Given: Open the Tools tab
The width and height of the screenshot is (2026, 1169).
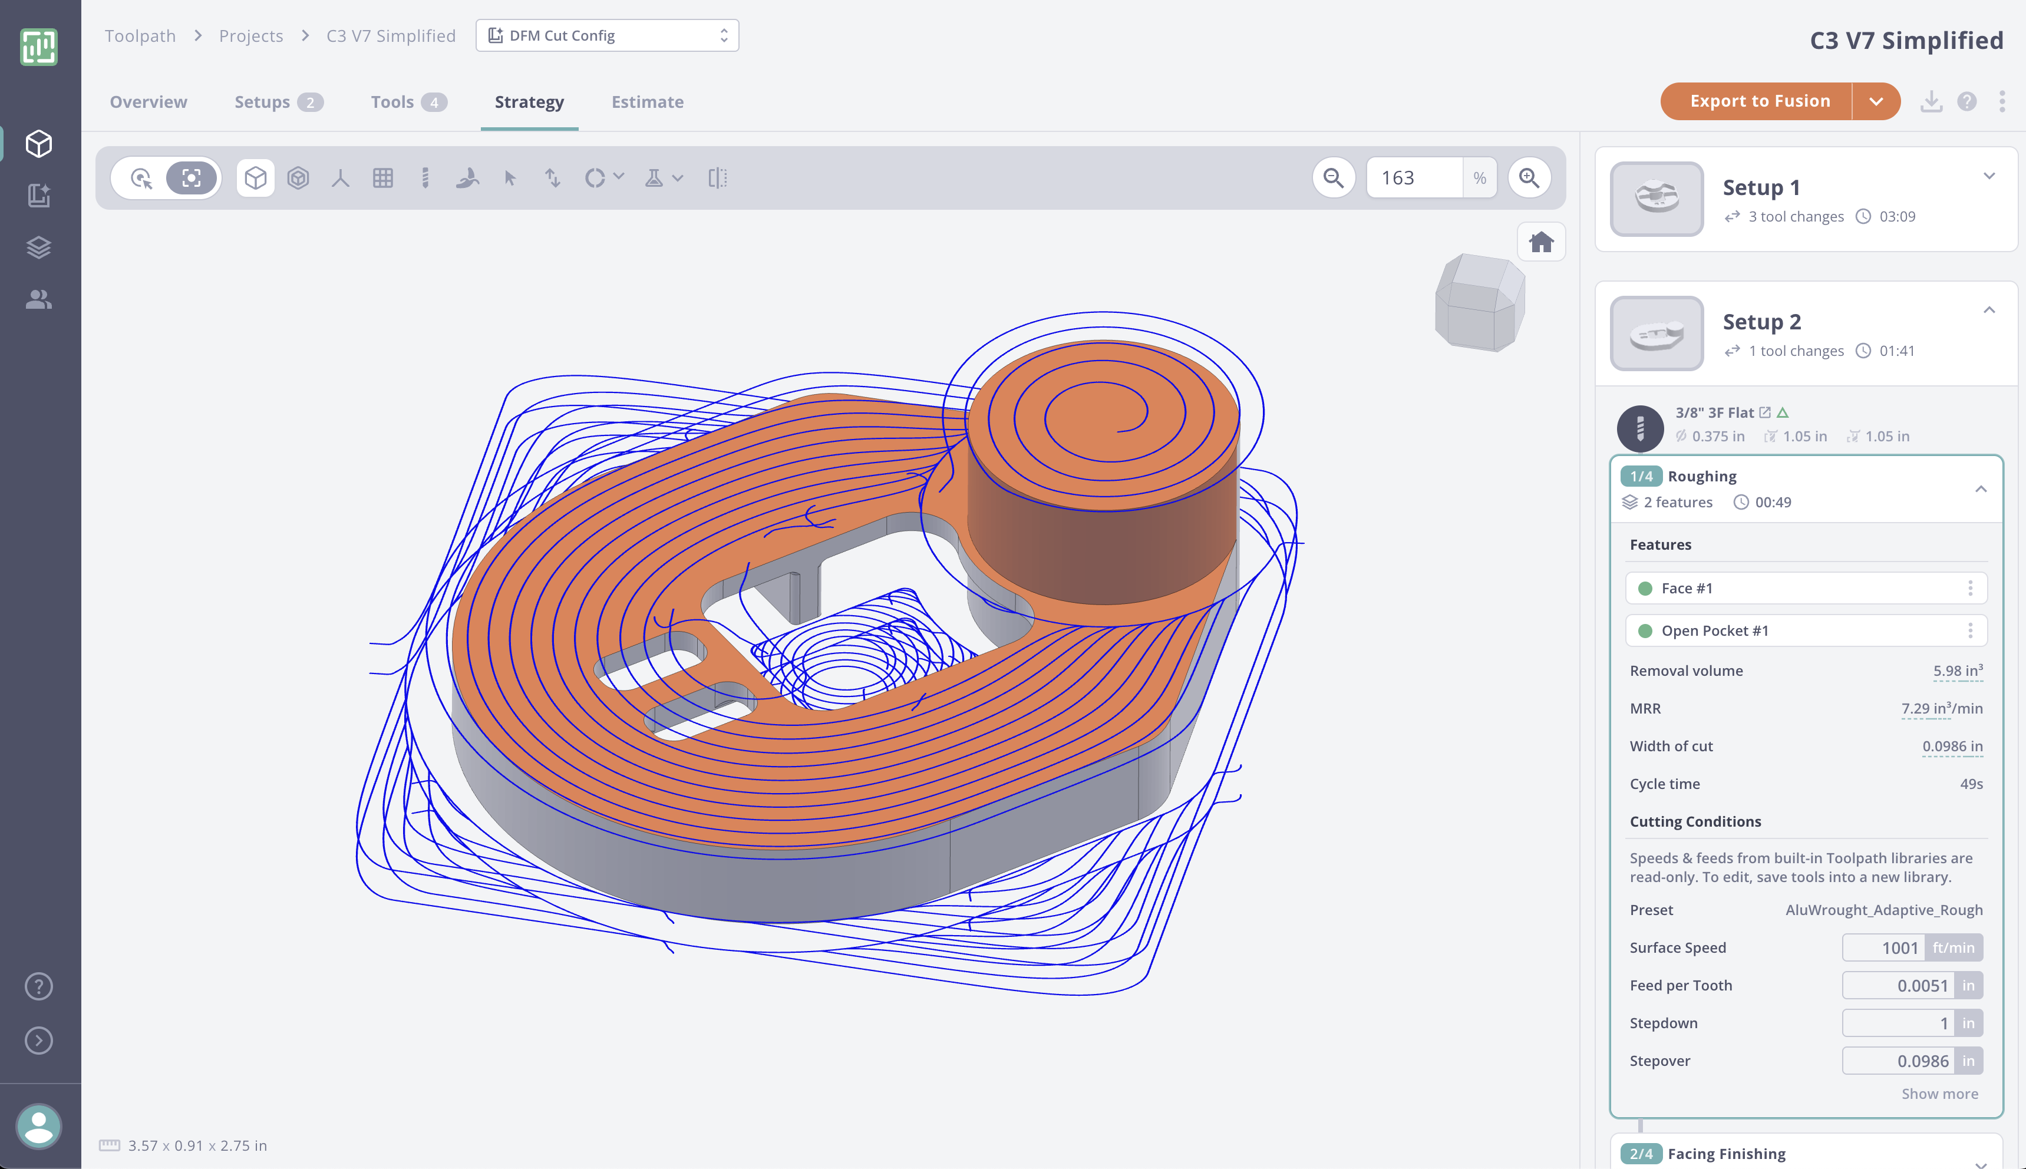Looking at the screenshot, I should 392,102.
